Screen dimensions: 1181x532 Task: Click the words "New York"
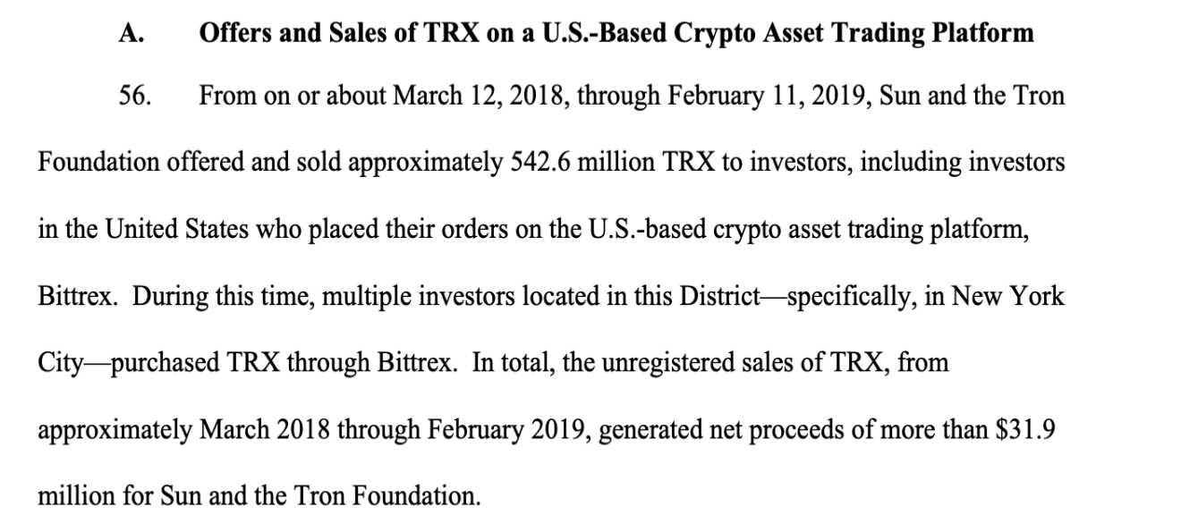pyautogui.click(x=1016, y=296)
